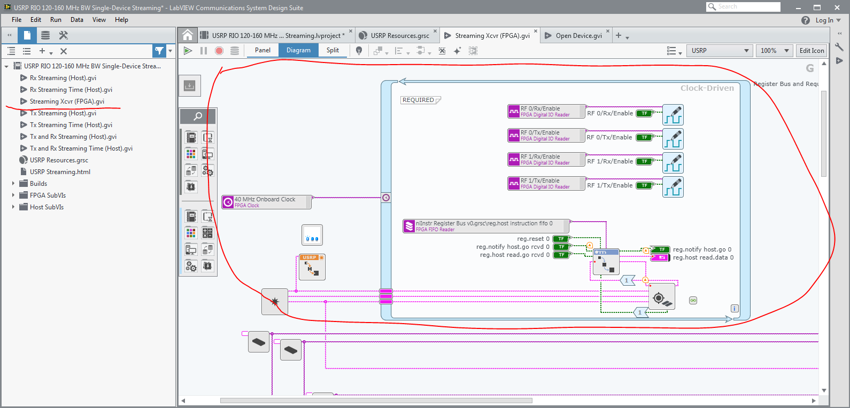The width and height of the screenshot is (850, 408).
Task: Click the register bus instruction FIFO reader node
Action: point(485,226)
